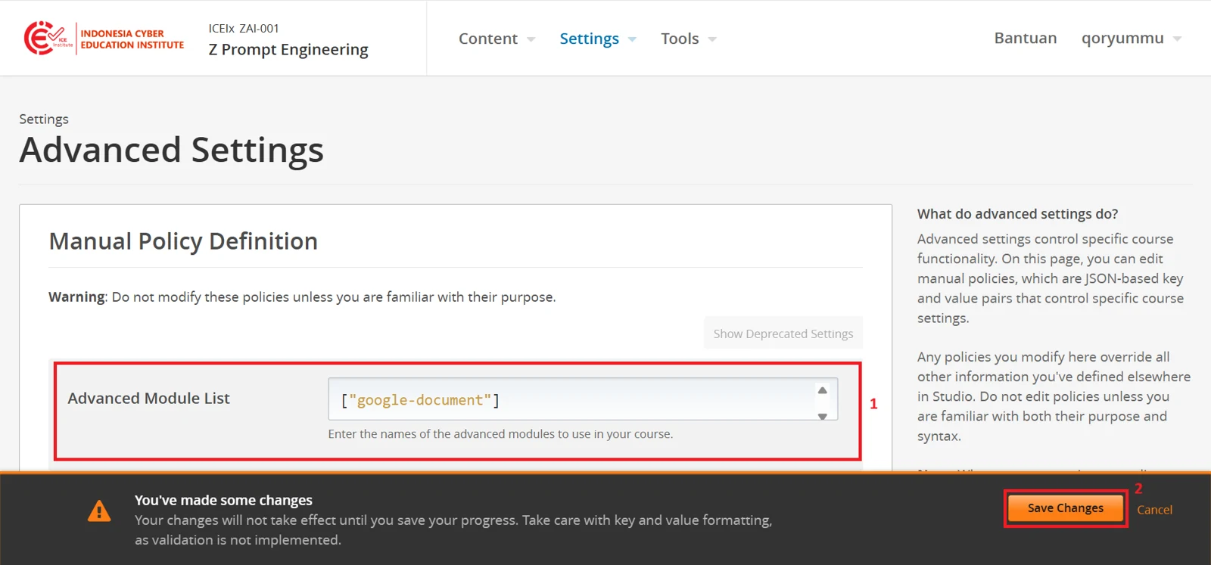
Task: Click the Show Deprecated Settings button
Action: 783,334
